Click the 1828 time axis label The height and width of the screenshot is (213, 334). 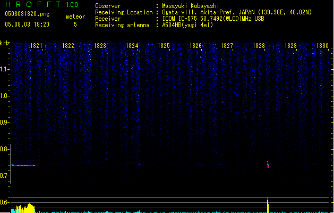point(259,46)
